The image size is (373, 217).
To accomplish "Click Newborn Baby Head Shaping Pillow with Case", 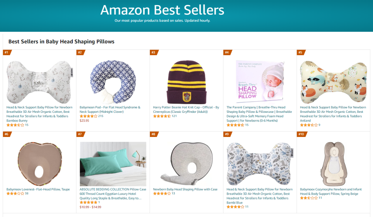I will [x=185, y=189].
